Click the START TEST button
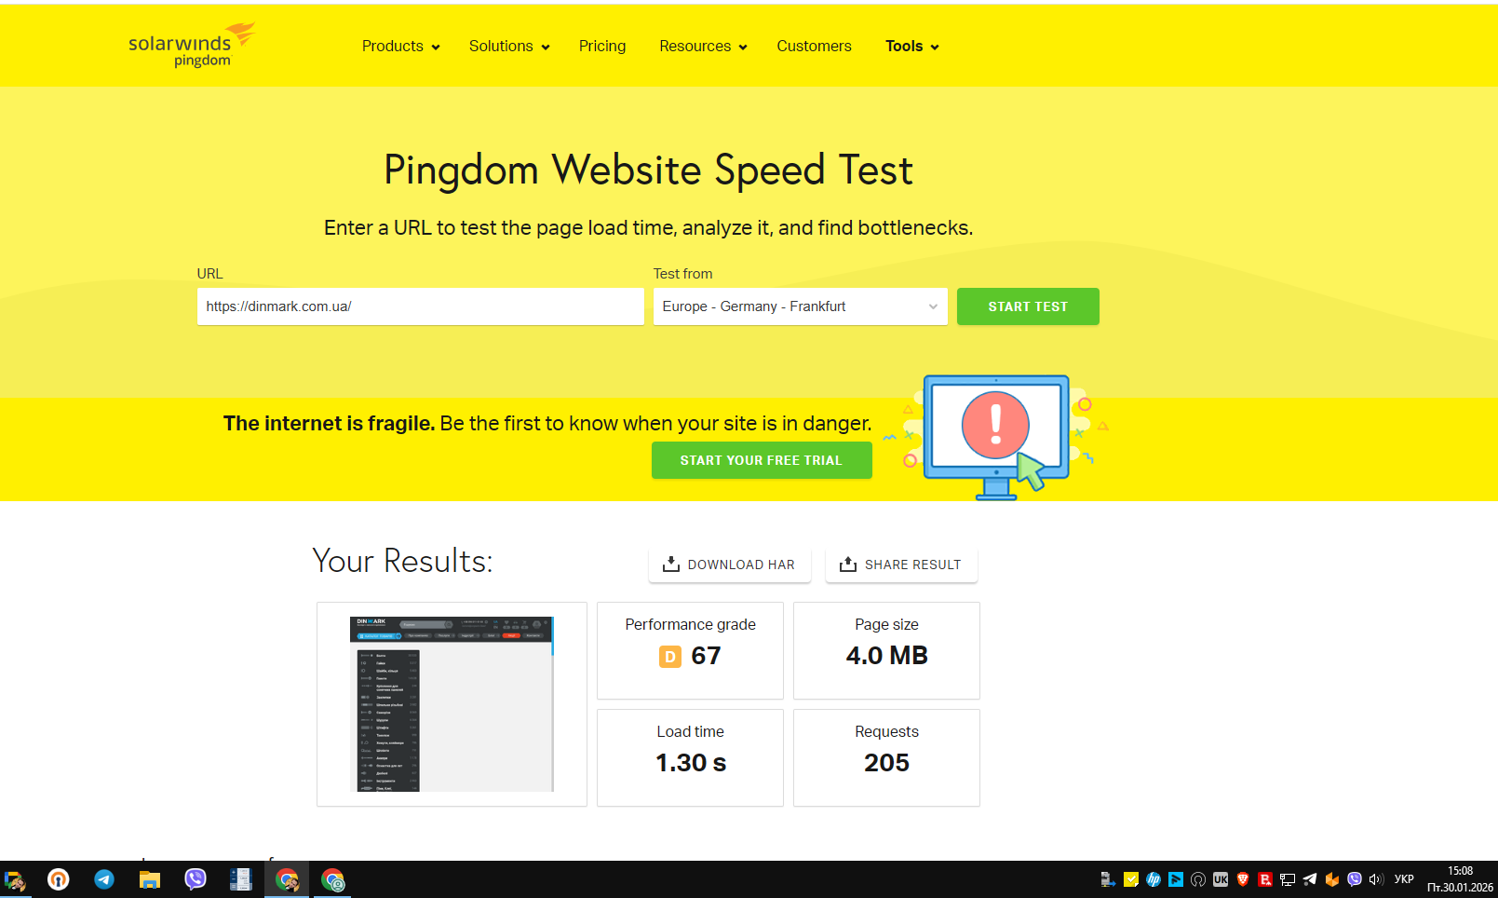Viewport: 1498px width, 898px height. click(x=1028, y=306)
